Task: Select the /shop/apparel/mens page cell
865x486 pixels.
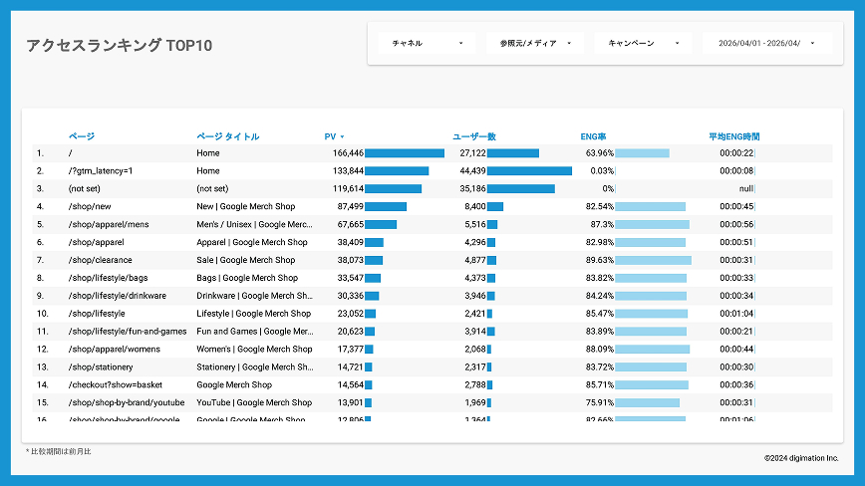Action: 109,224
